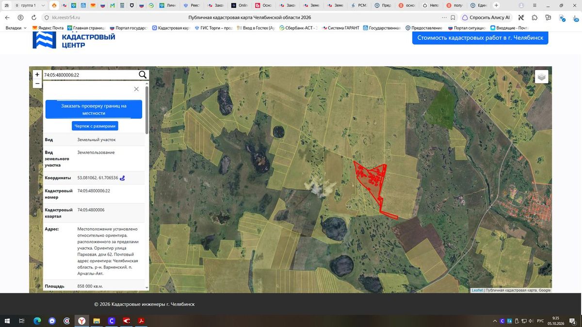Bookmark this page in the address bar
Screen dimensions: 582x327
coord(453,17)
